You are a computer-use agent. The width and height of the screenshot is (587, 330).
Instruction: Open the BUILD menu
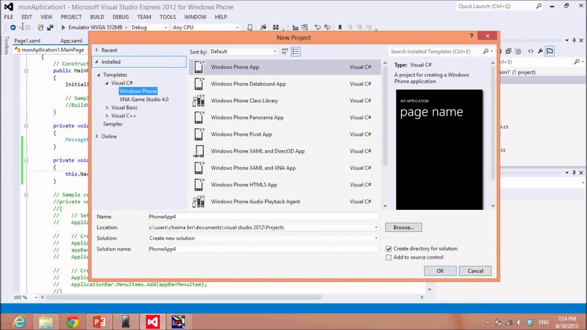point(97,17)
